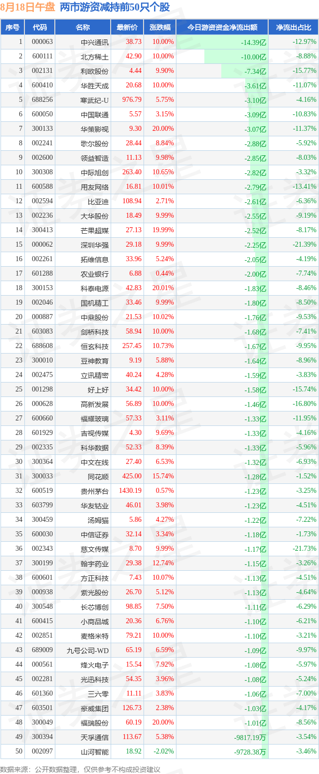Click -21.73% ratio for 慈文传媒
The width and height of the screenshot is (319, 774).
[x=304, y=548]
